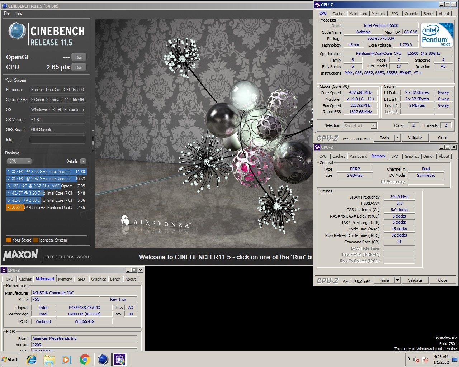This screenshot has height=367, width=459.
Task: Click the Core Speed 4576.88 MHz value
Action: (360, 93)
